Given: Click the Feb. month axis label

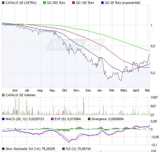Looking at the screenshot, I should [112, 90].
